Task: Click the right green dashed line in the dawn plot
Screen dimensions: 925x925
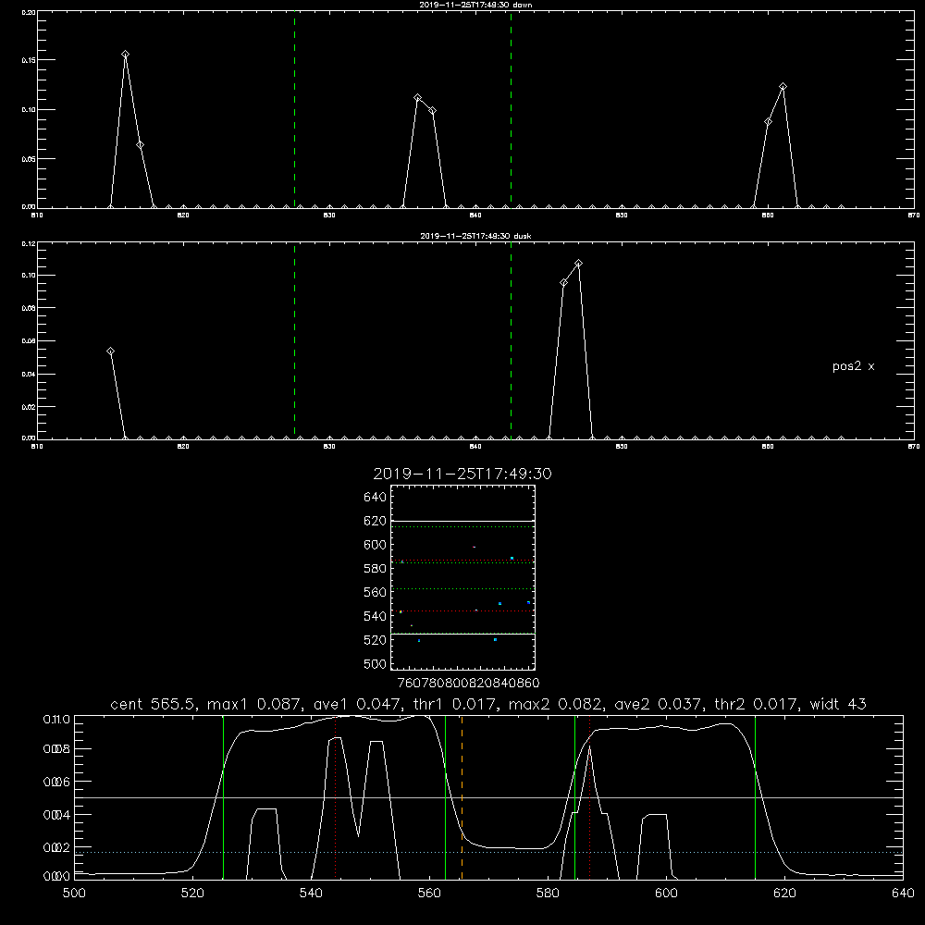Action: coord(511,109)
